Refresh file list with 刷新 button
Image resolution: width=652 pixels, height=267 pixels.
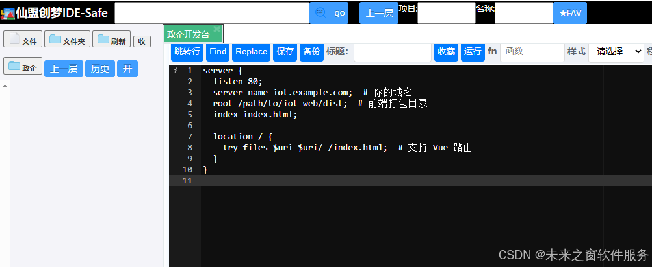(111, 39)
